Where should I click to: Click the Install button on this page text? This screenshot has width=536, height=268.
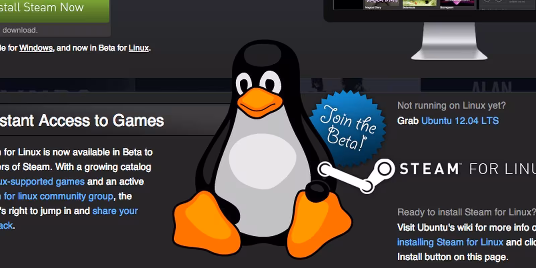coord(453,257)
